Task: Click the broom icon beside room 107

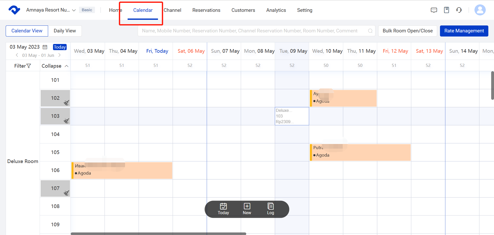Action: click(66, 193)
